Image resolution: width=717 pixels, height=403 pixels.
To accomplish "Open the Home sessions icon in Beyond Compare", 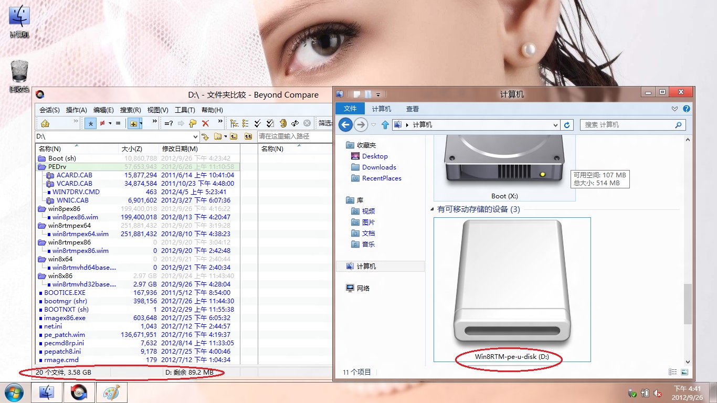I will (45, 123).
